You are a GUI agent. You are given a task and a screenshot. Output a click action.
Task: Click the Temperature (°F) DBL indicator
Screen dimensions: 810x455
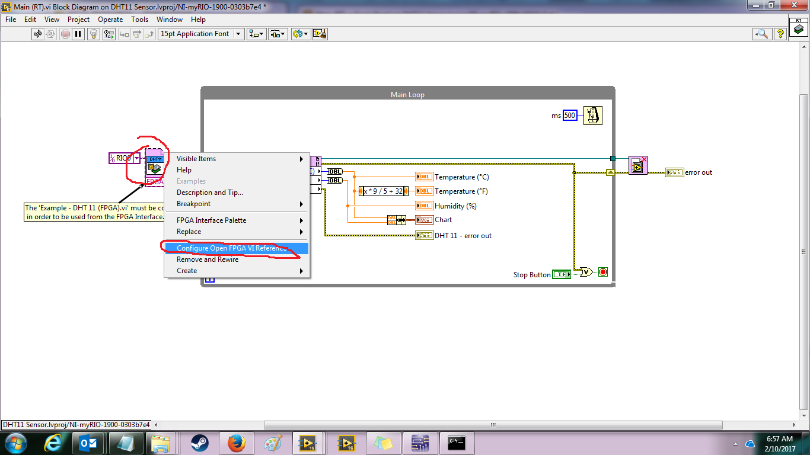click(424, 191)
